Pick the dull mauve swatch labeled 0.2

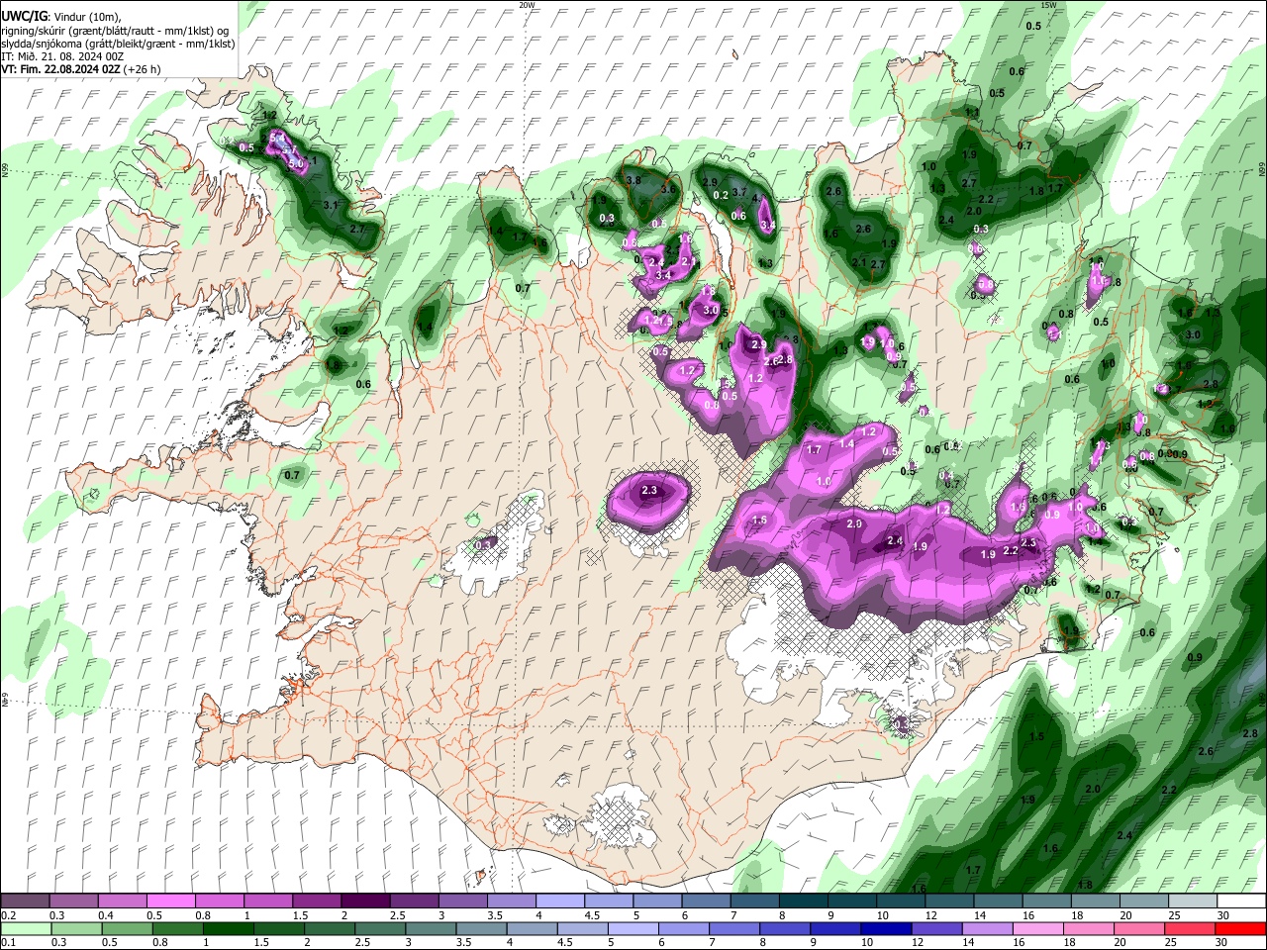pyautogui.click(x=25, y=901)
